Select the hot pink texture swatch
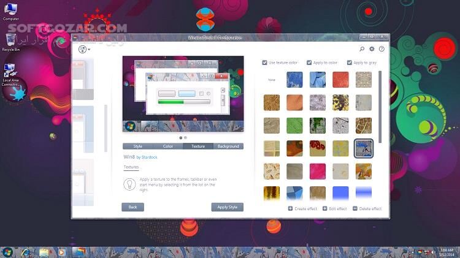The height and width of the screenshot is (258, 460). coord(318,171)
